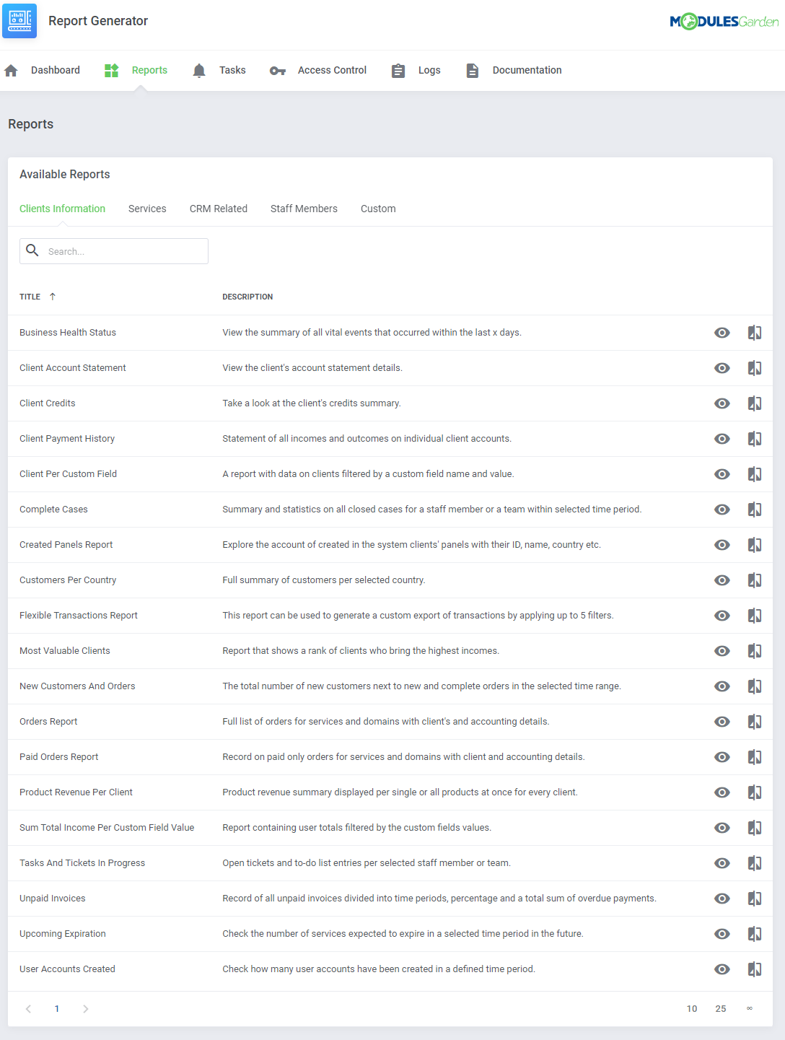Preview Created Panels Report
785x1040 pixels.
click(722, 545)
